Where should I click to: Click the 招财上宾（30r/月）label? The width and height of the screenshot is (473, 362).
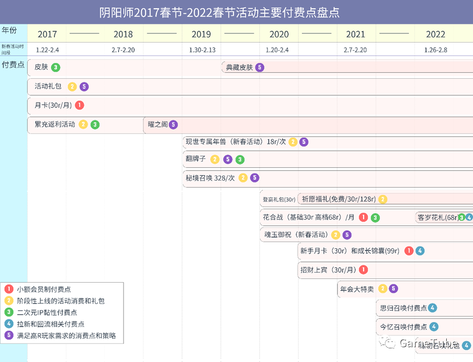[328, 270]
